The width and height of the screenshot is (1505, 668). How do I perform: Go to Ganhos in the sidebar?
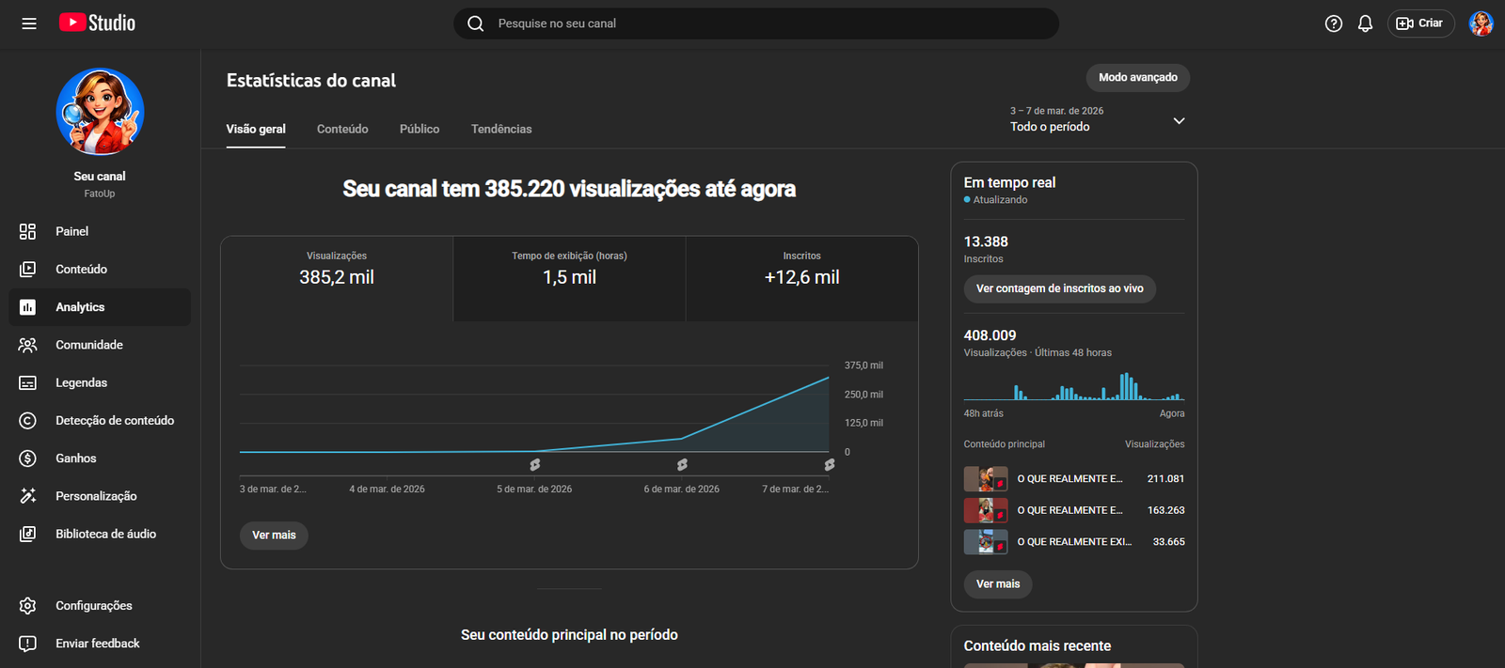click(x=75, y=458)
